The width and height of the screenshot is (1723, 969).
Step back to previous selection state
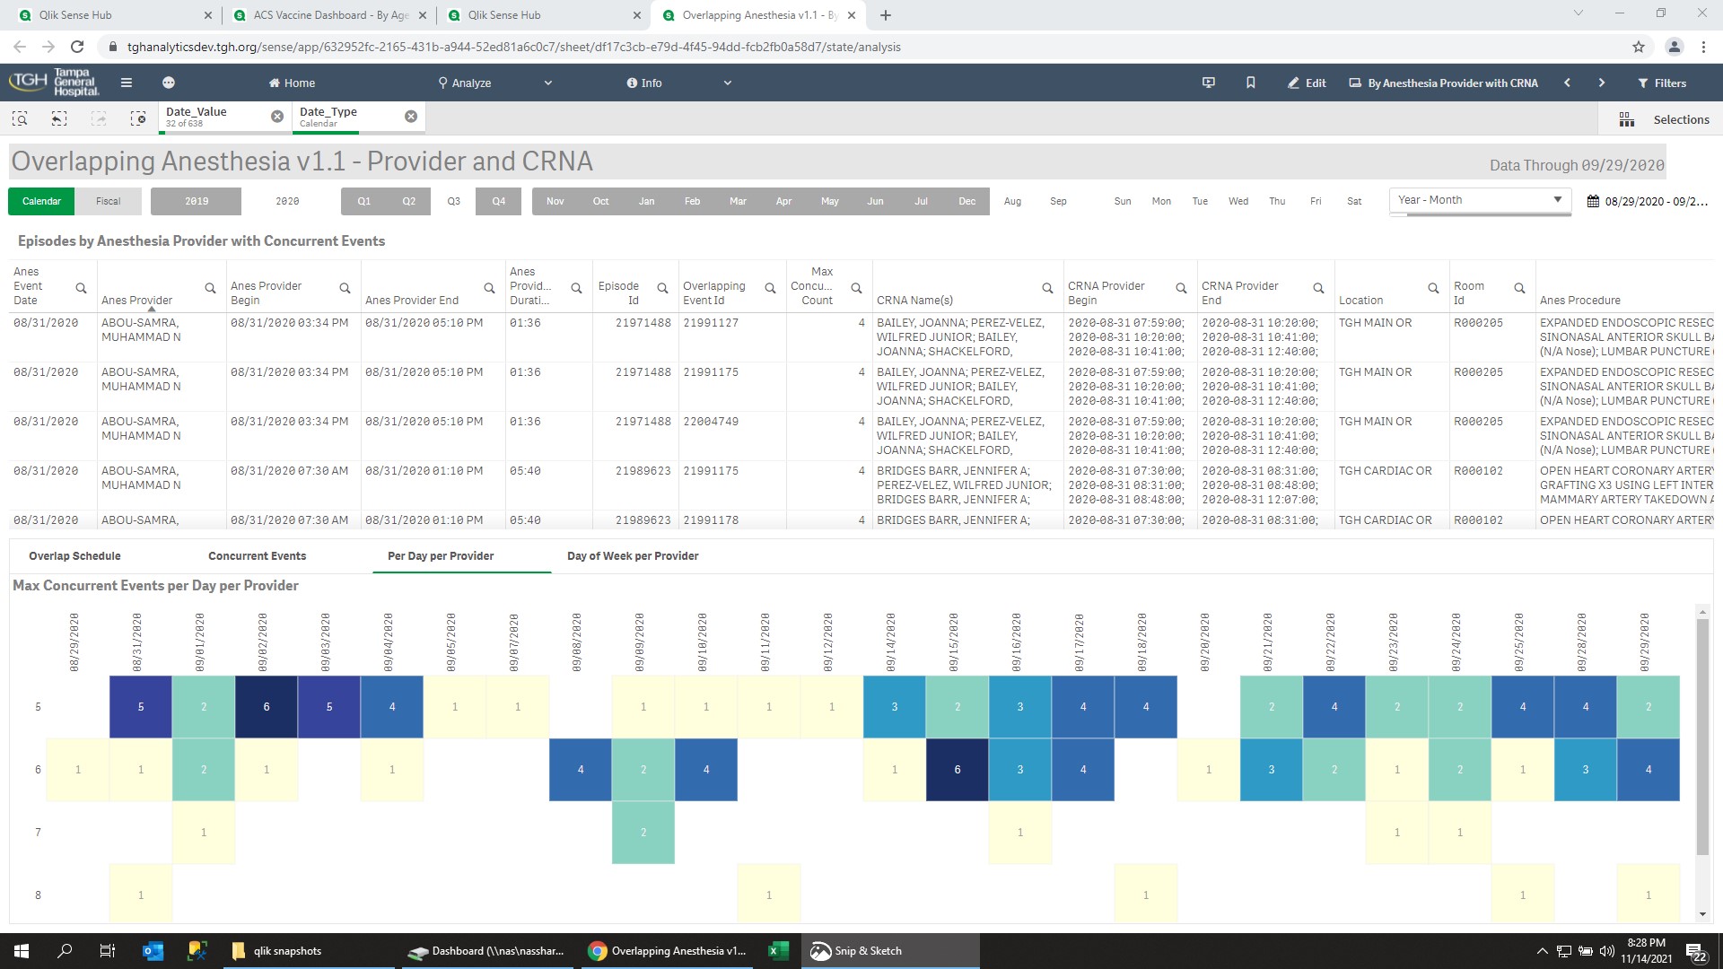pyautogui.click(x=58, y=118)
